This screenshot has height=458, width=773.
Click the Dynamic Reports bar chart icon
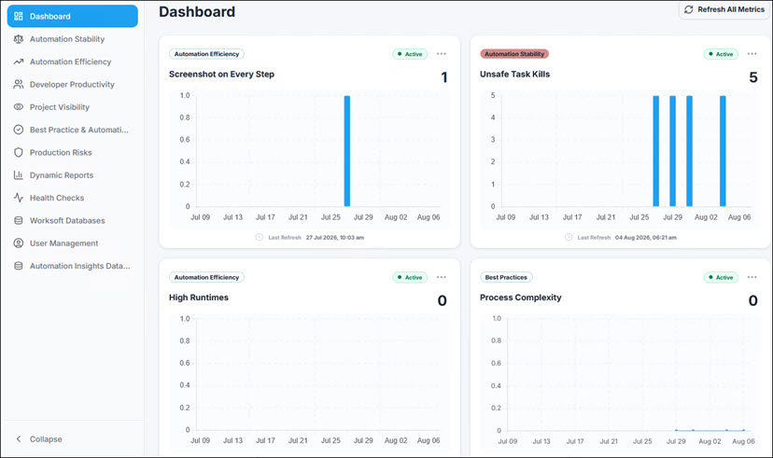coord(19,174)
